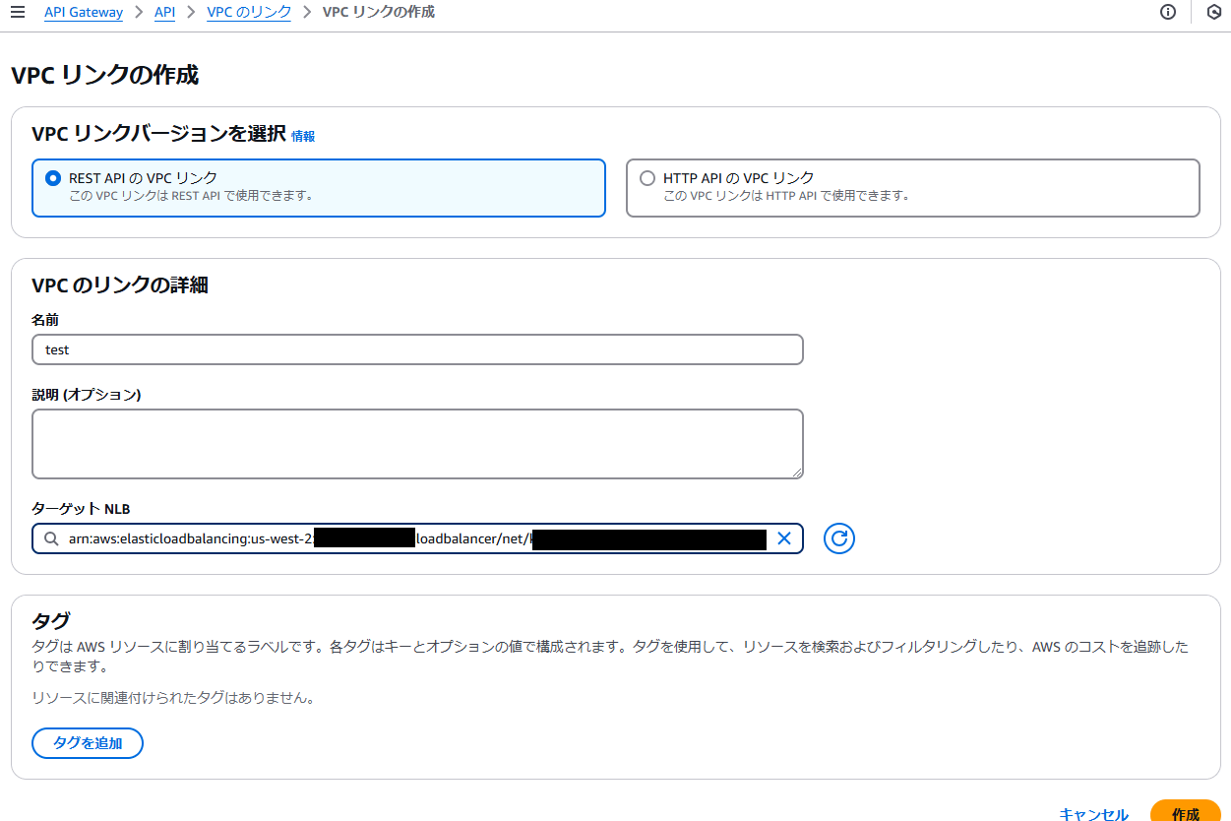This screenshot has height=821, width=1231.
Task: Click the magnifier icon in the NLB field
Action: pos(51,538)
